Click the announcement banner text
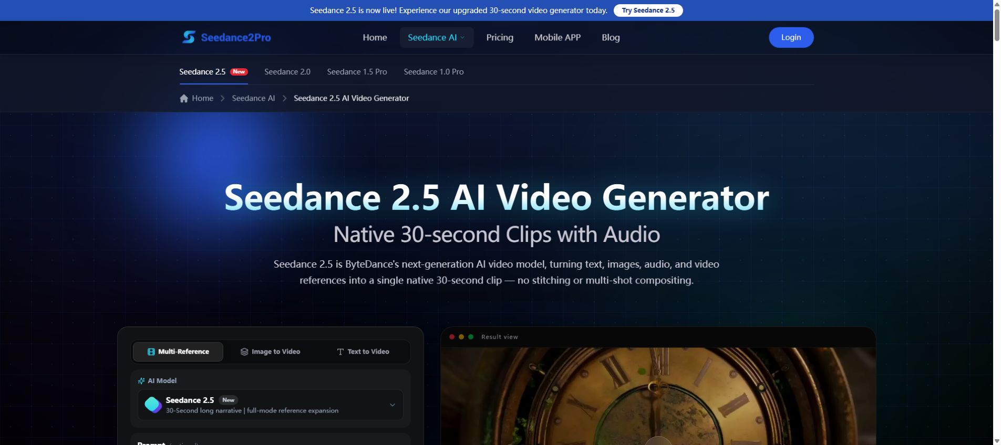This screenshot has height=445, width=1001. pos(458,10)
